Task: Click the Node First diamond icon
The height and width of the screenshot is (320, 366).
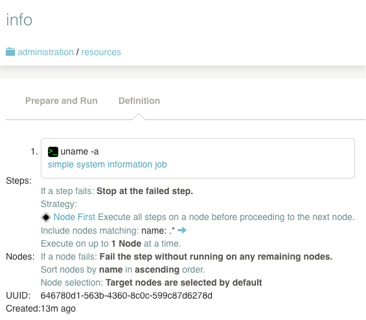Action: coord(46,217)
